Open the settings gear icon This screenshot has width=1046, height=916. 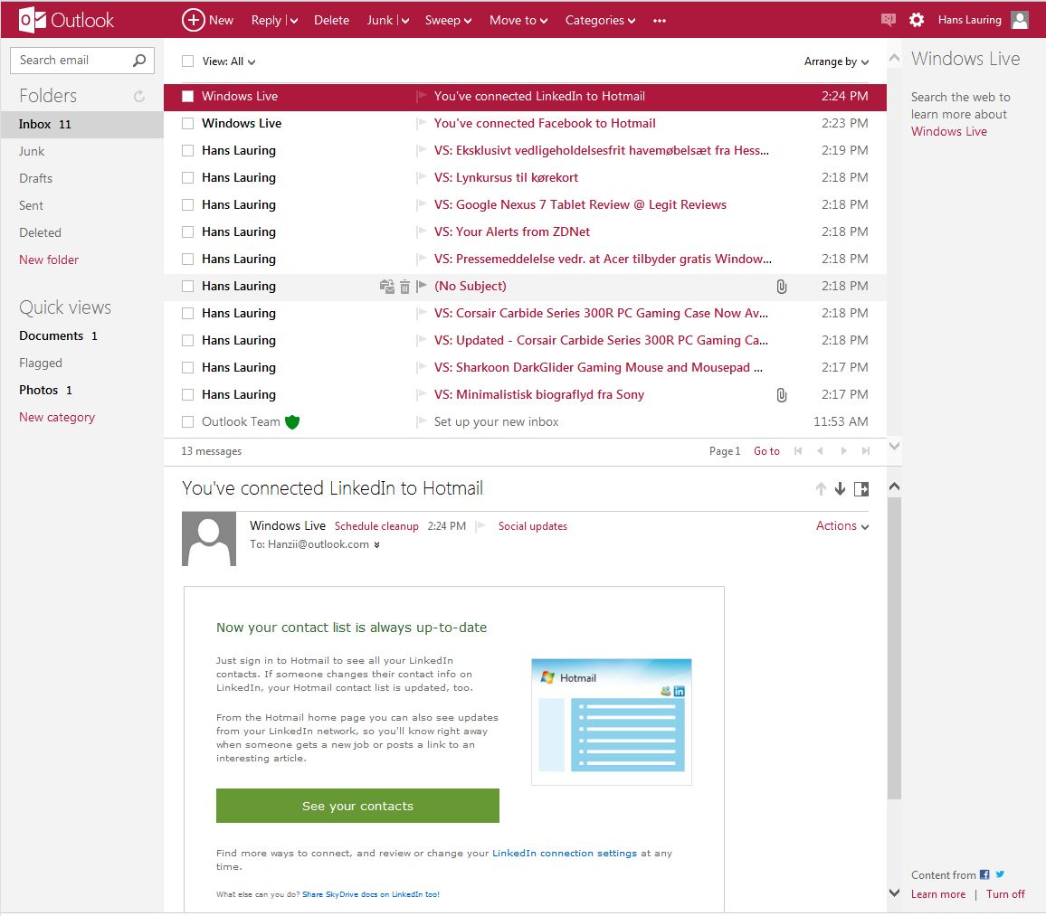coord(917,20)
